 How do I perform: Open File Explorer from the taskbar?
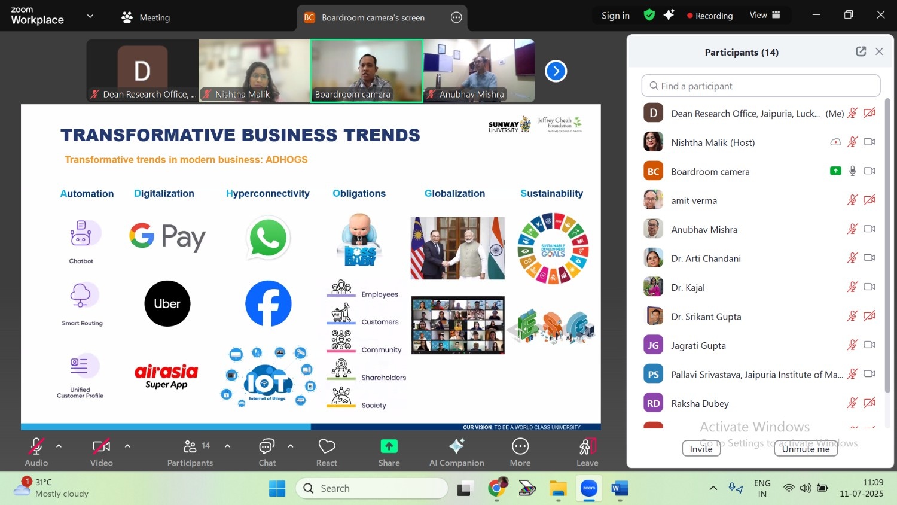558,488
